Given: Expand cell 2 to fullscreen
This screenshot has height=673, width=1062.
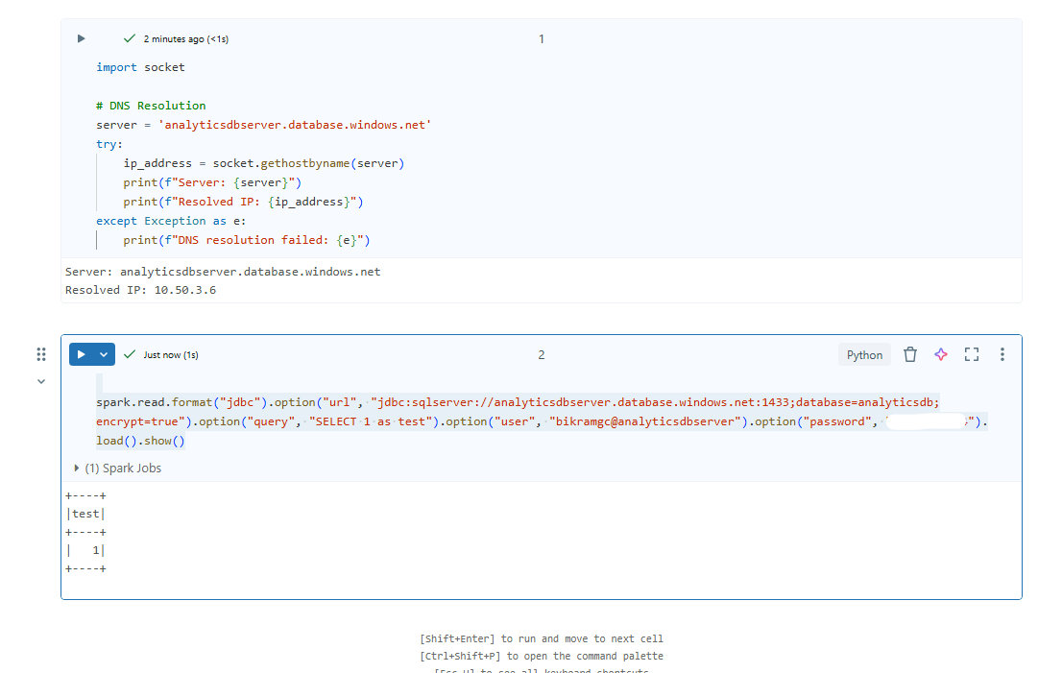Looking at the screenshot, I should (971, 354).
